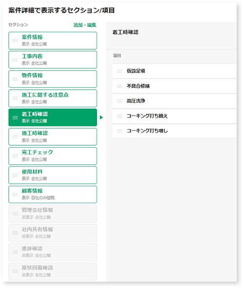Click drag handle icon of 案件情報 section
The width and height of the screenshot is (243, 288).
click(x=15, y=40)
